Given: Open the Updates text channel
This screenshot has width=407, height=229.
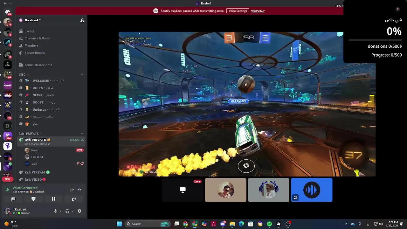Looking at the screenshot, I should tap(51, 109).
